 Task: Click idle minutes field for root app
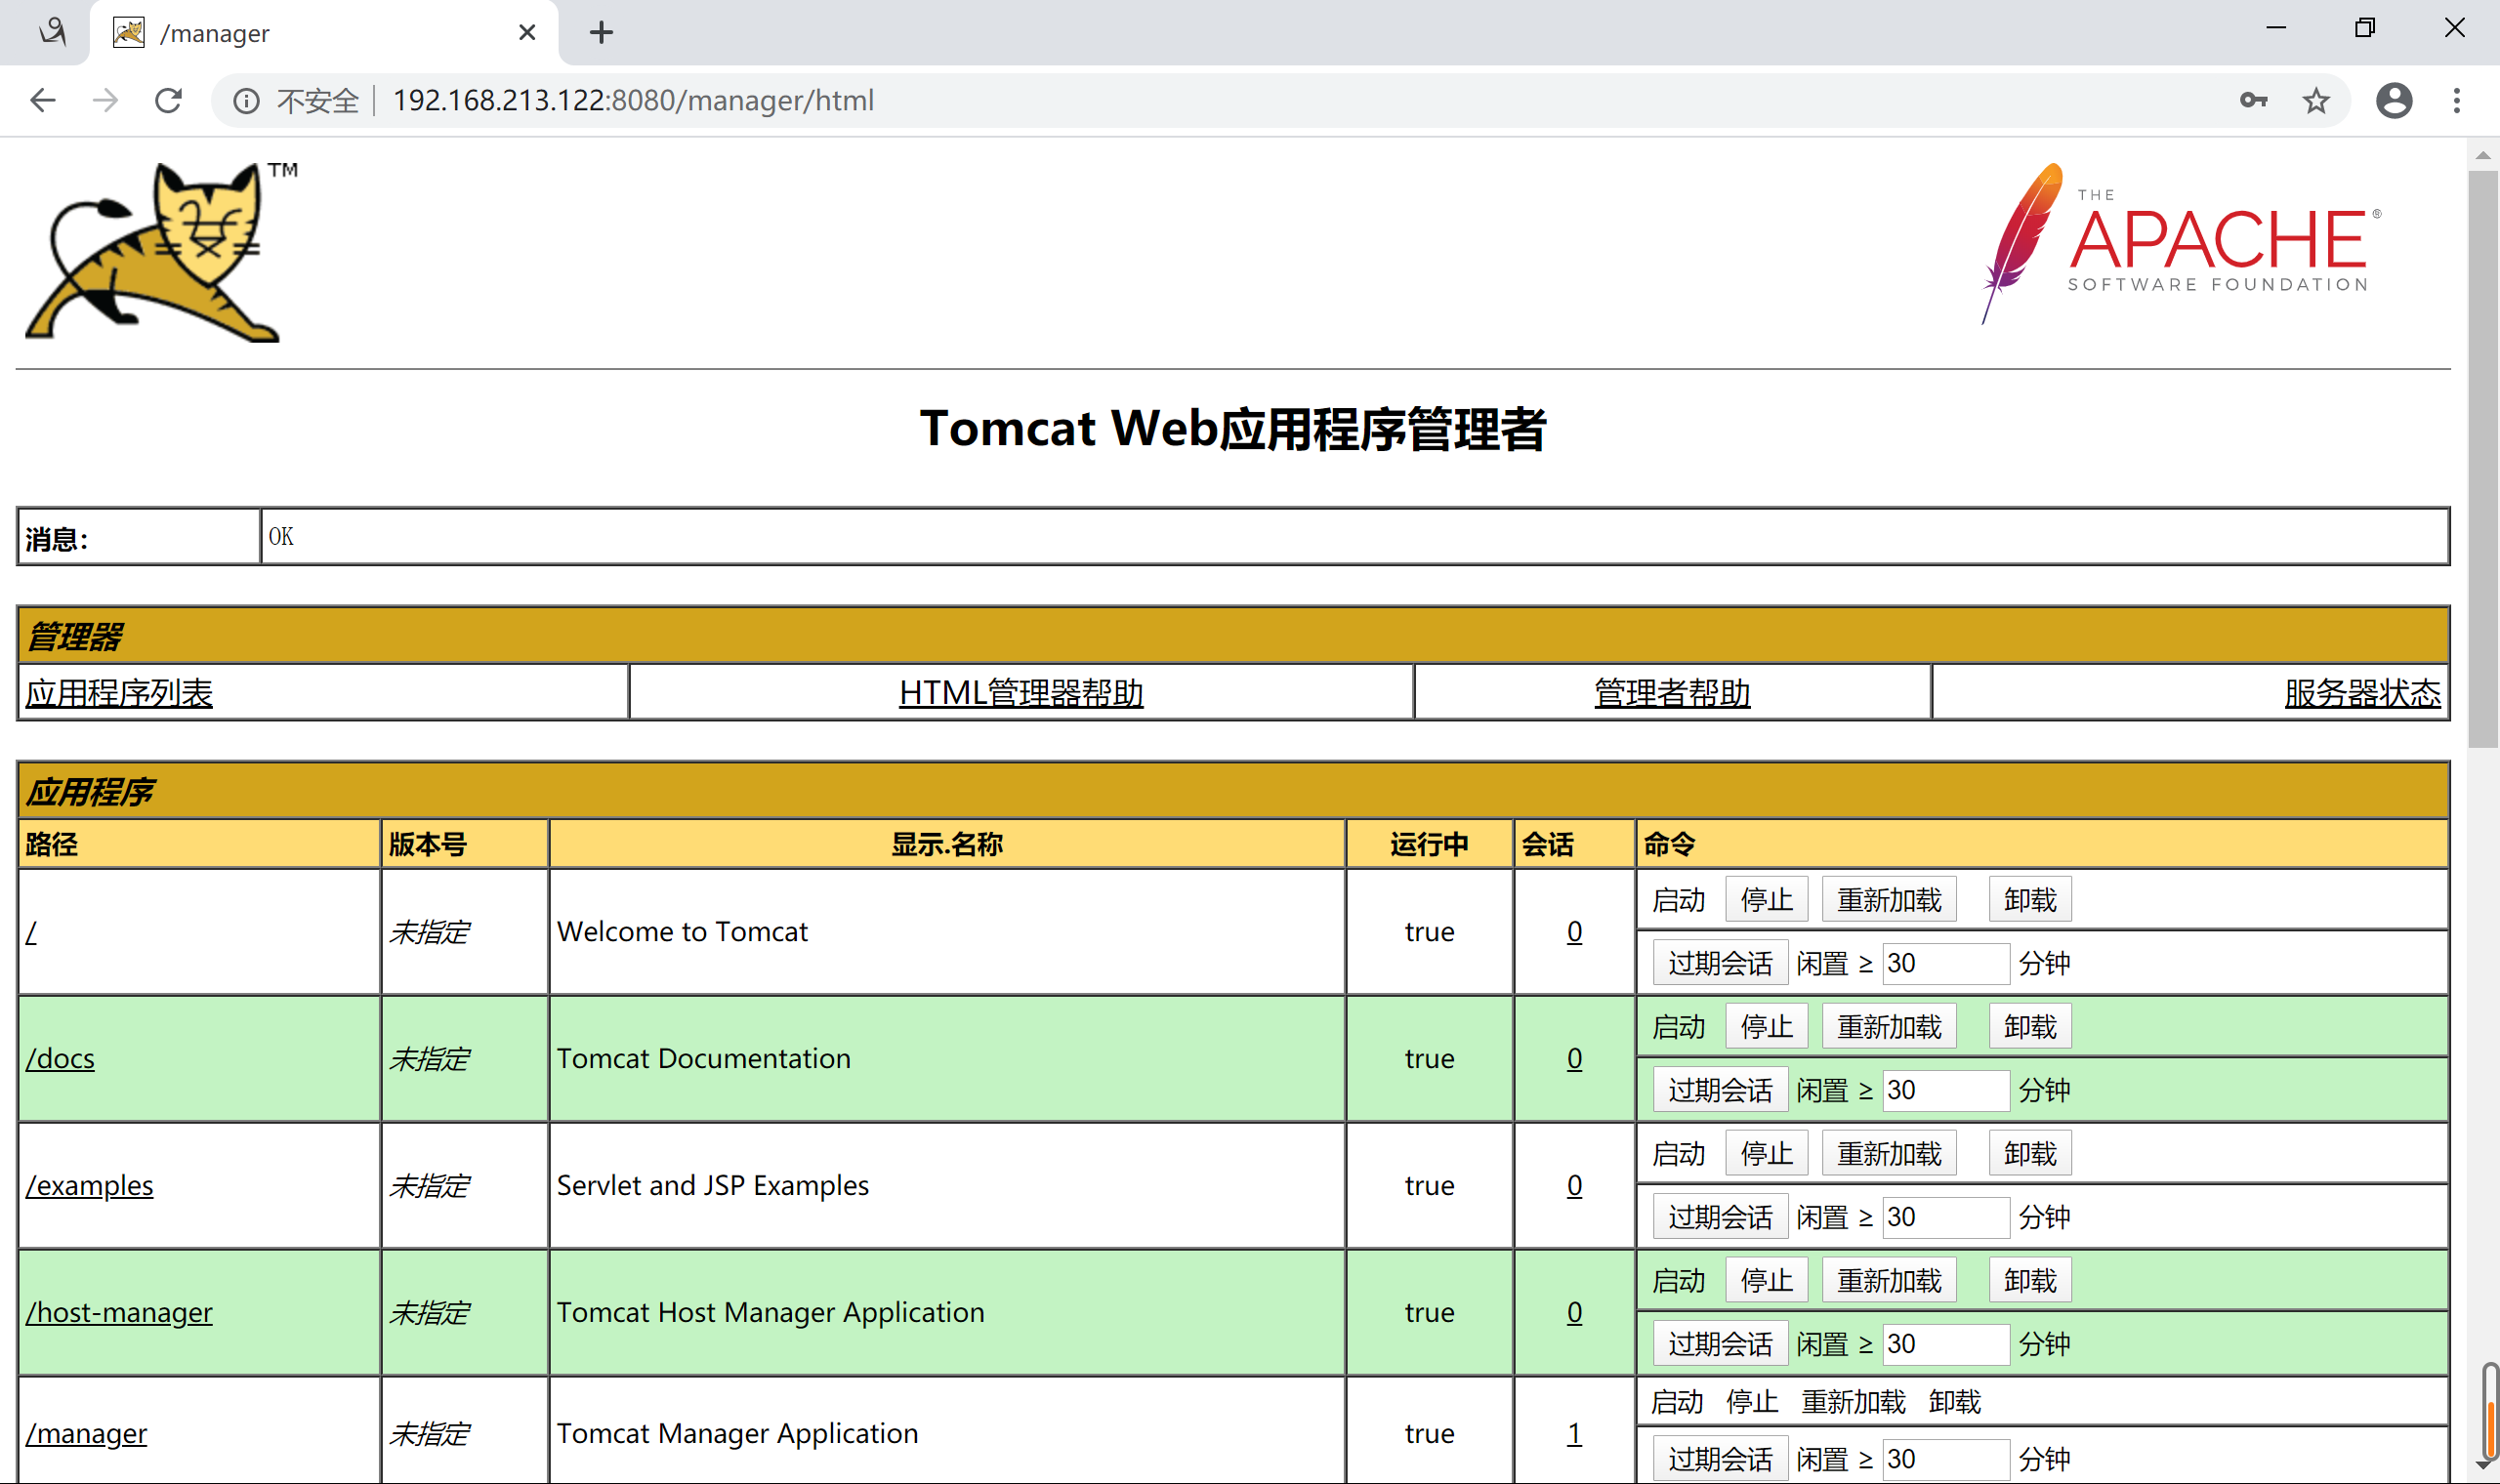coord(1946,963)
